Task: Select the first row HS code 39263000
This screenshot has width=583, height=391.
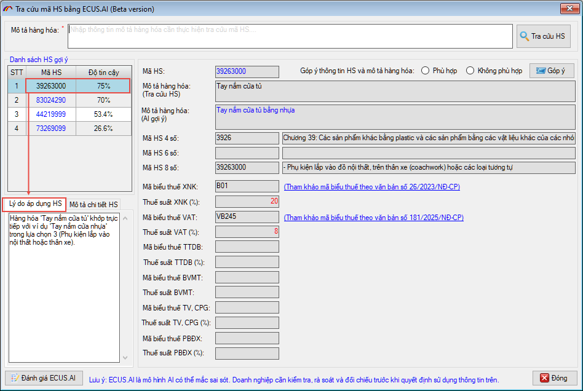Action: (51, 86)
